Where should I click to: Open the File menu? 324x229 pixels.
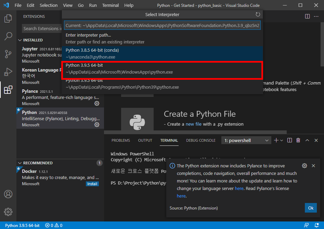coord(18,5)
